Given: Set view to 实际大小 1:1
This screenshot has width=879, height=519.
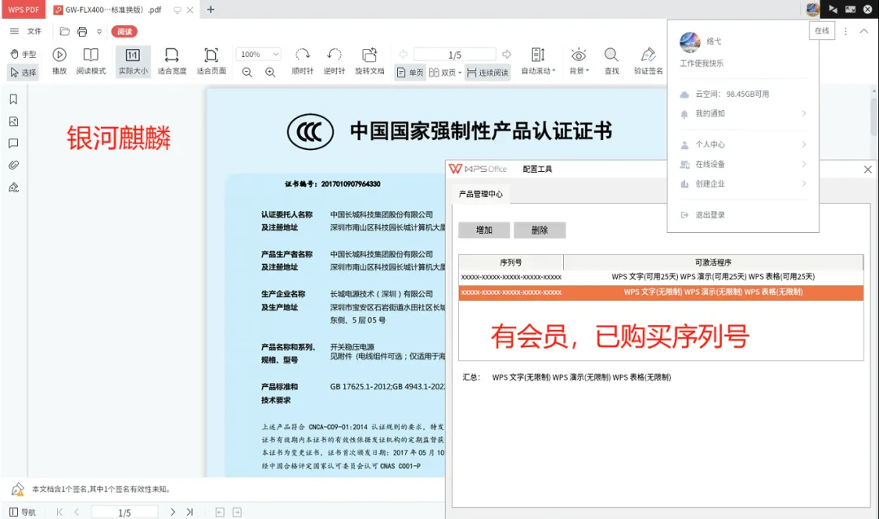Looking at the screenshot, I should (133, 60).
